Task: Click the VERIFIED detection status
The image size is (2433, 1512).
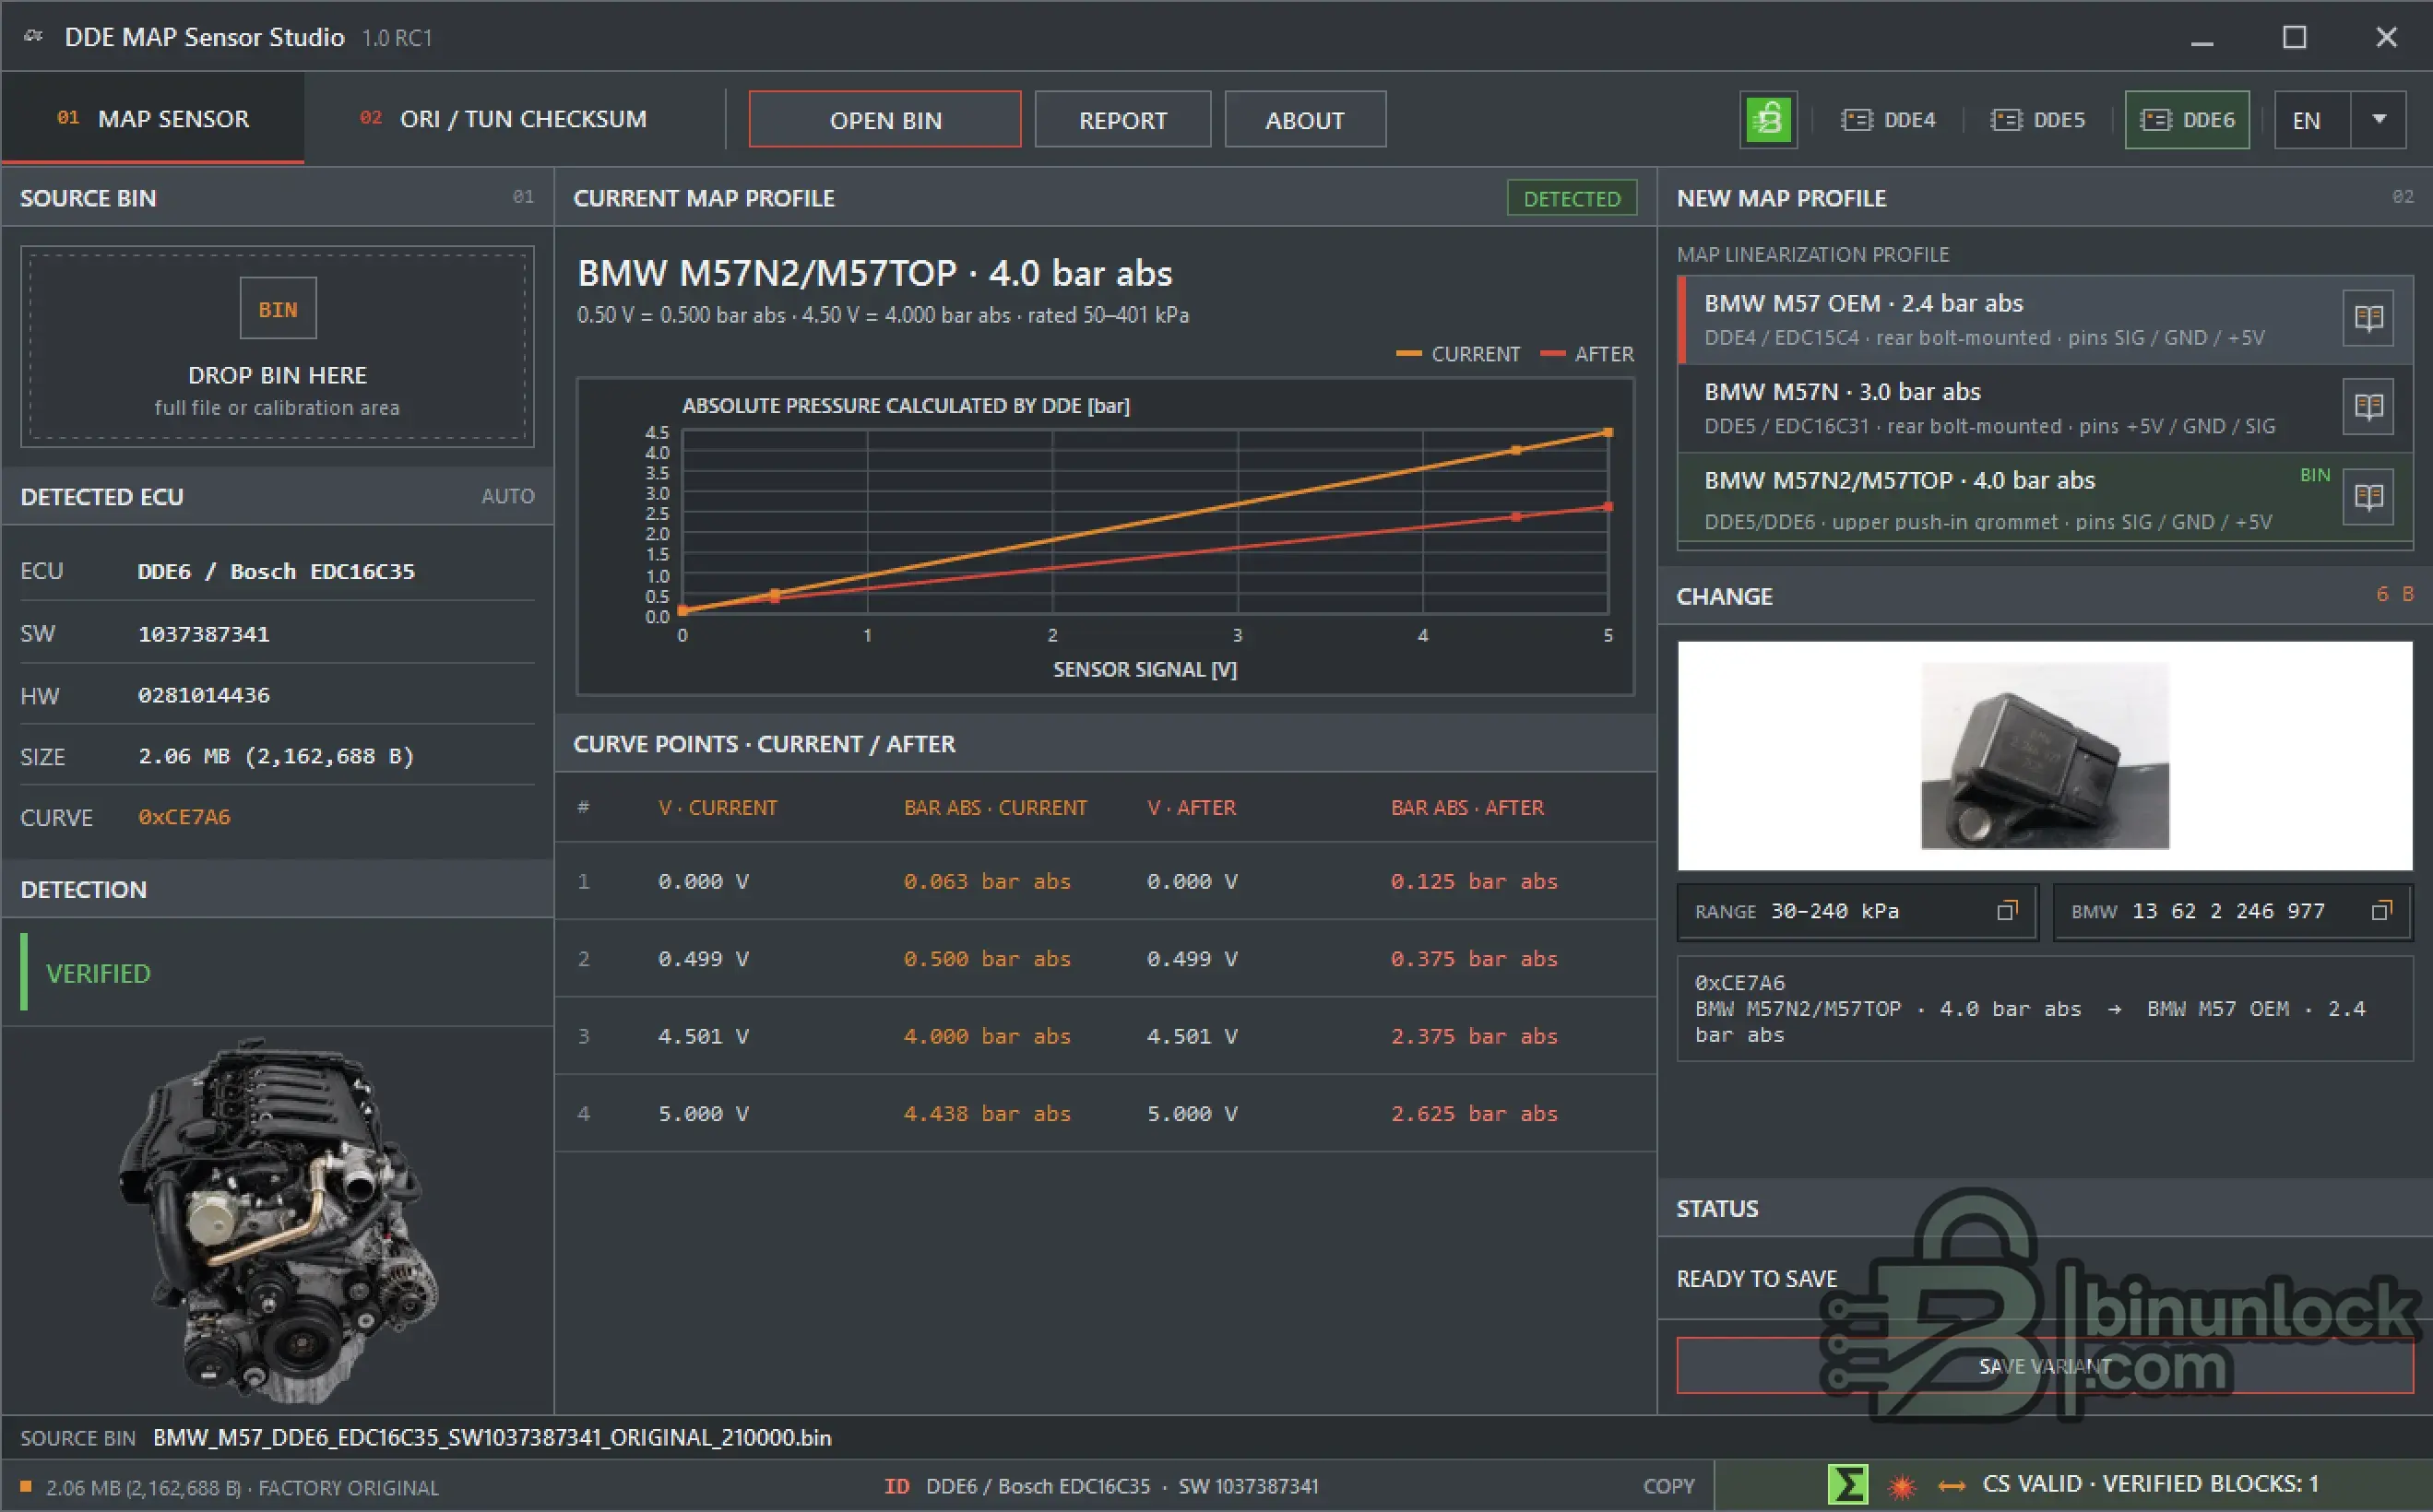Action: tap(98, 973)
